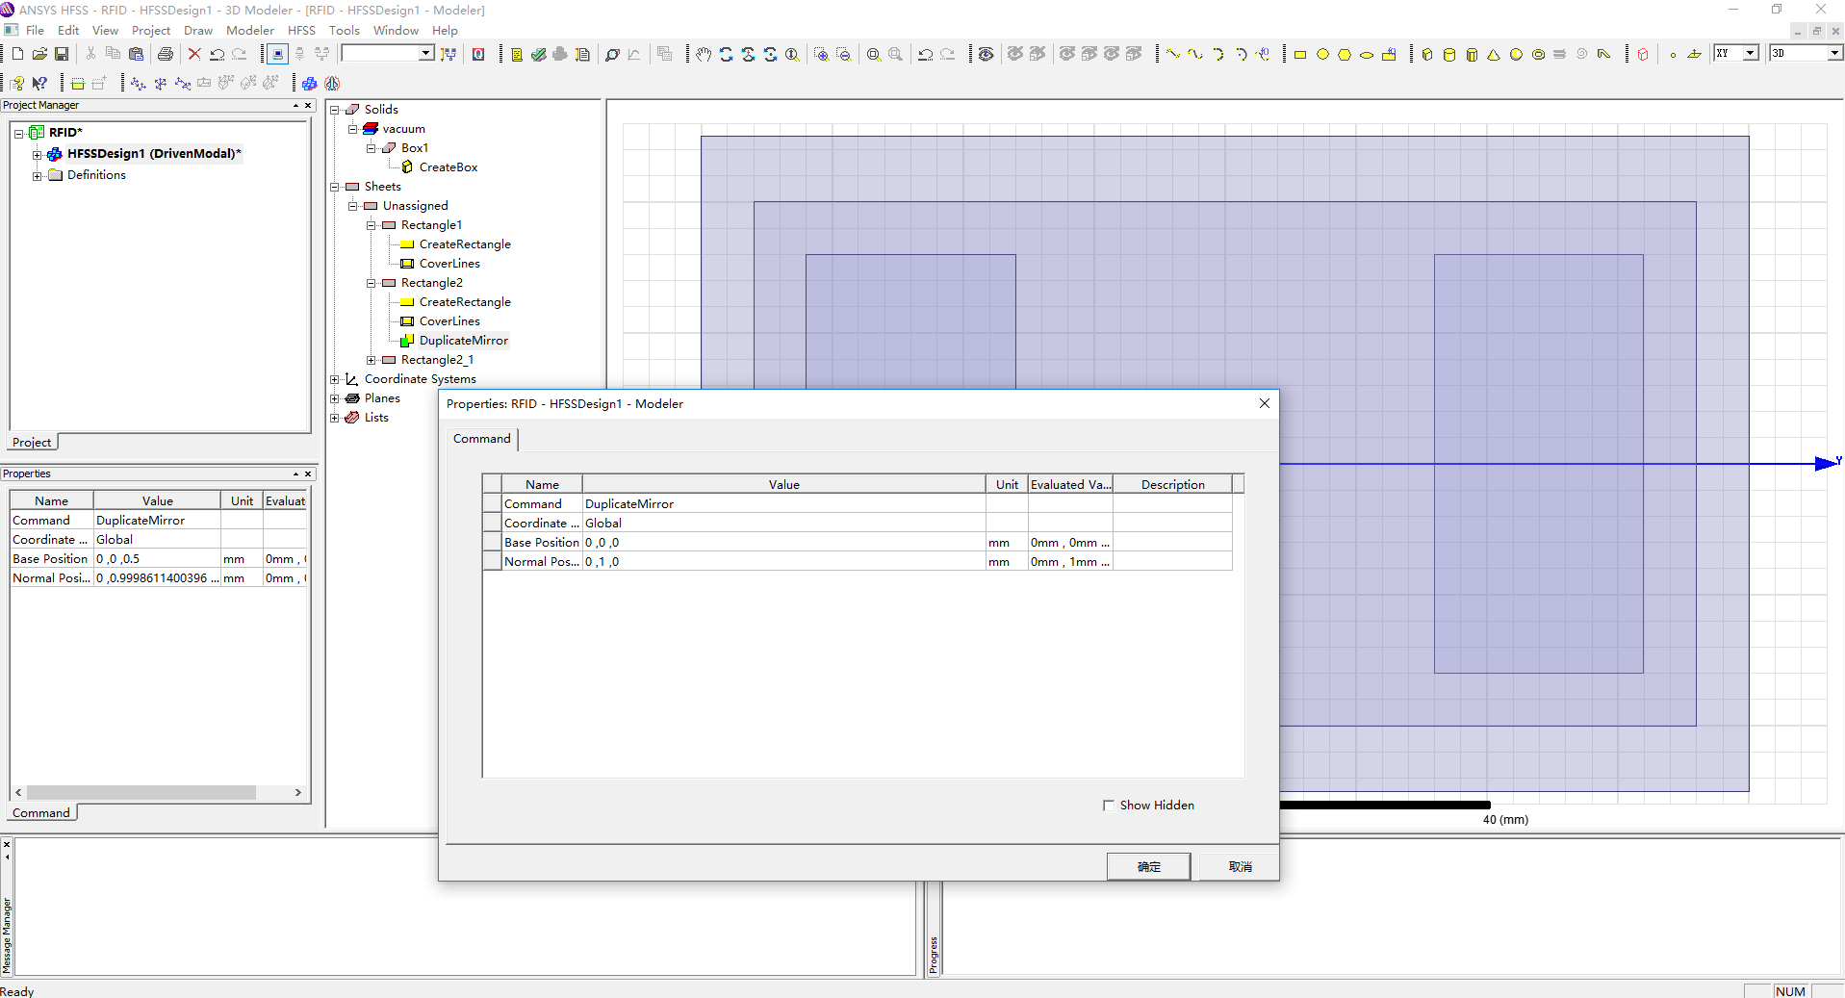Click the Draw cylinder tool icon
This screenshot has height=998, width=1845.
[1449, 55]
